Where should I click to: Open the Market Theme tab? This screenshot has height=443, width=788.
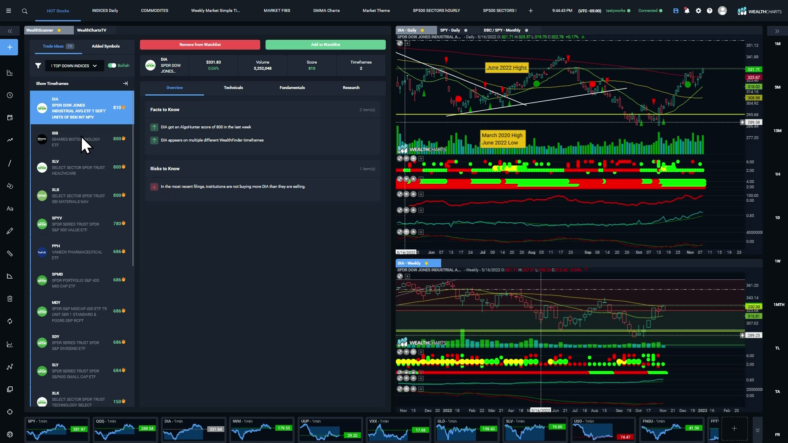pos(376,11)
